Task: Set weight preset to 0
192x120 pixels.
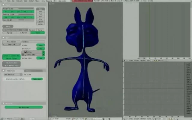Action: (6, 12)
